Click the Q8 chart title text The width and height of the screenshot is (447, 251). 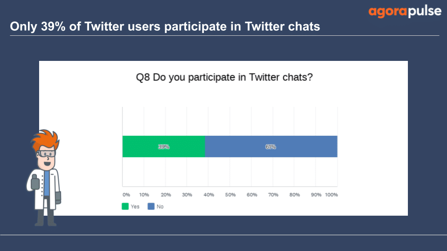(x=224, y=77)
